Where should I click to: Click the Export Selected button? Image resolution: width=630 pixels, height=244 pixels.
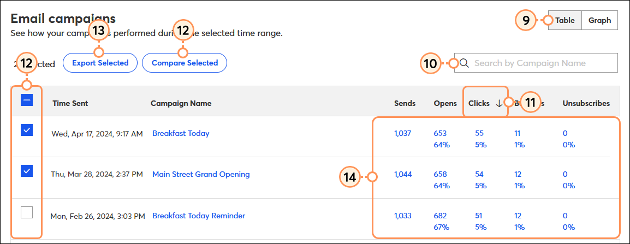point(100,63)
